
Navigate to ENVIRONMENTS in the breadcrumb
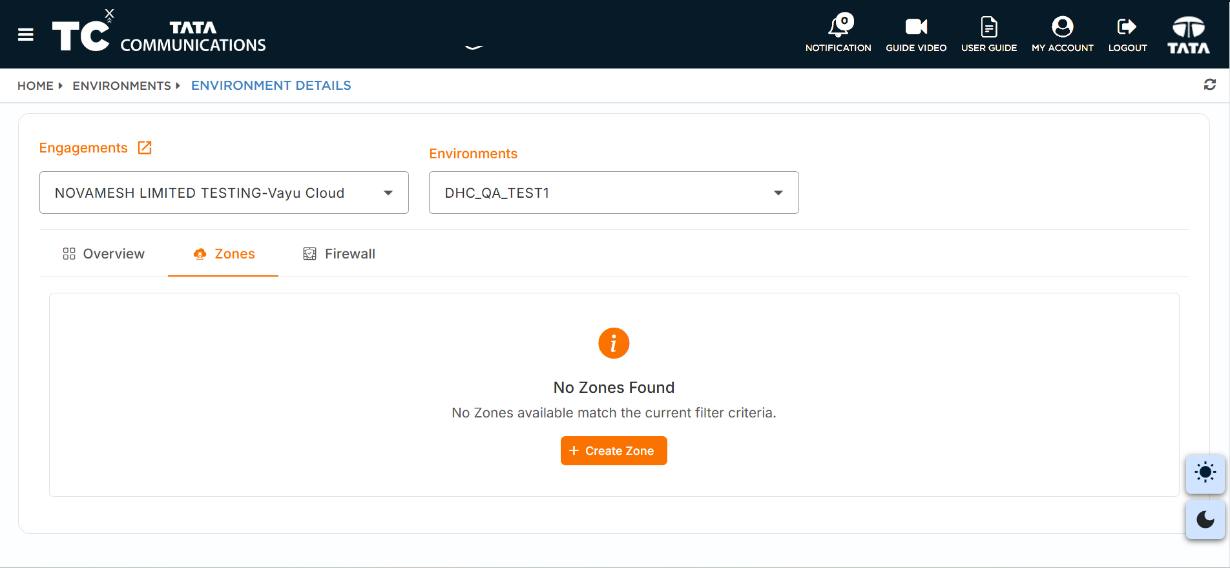coord(121,86)
